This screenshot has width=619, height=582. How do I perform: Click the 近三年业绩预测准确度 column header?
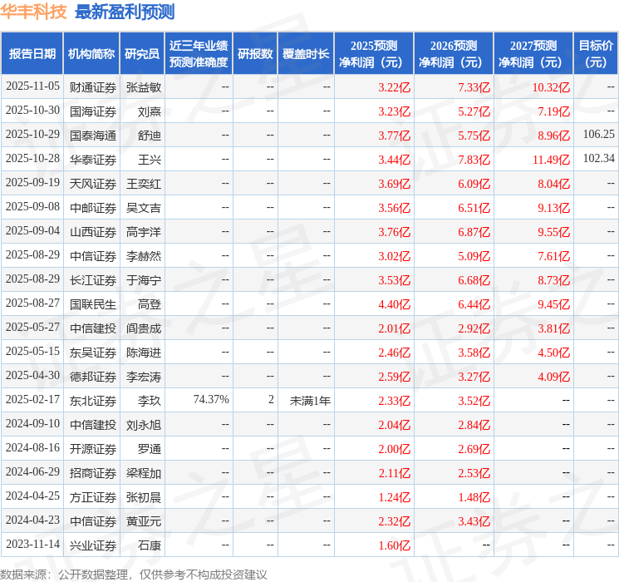coord(199,54)
